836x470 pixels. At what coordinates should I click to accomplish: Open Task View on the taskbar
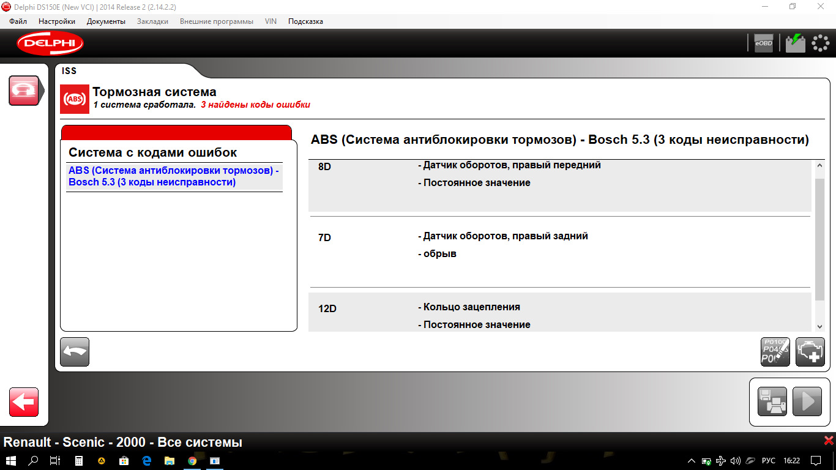[56, 461]
